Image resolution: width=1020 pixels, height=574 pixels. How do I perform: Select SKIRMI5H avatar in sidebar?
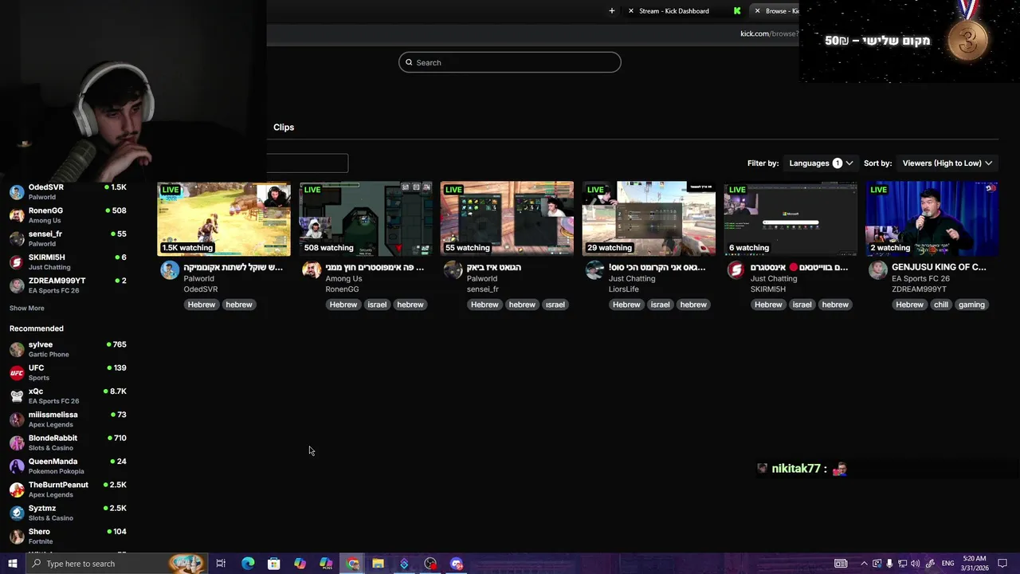[17, 262]
